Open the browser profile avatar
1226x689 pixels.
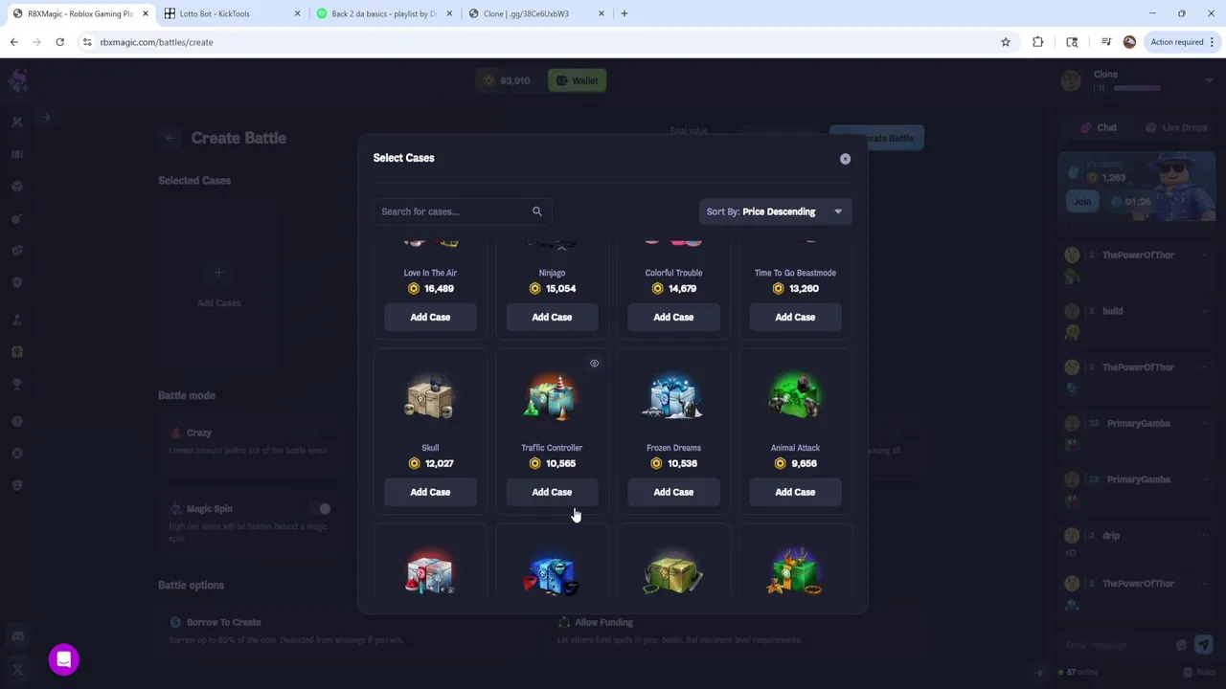click(1130, 42)
